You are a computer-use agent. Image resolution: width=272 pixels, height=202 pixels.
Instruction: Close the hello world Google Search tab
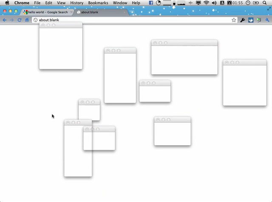point(71,12)
